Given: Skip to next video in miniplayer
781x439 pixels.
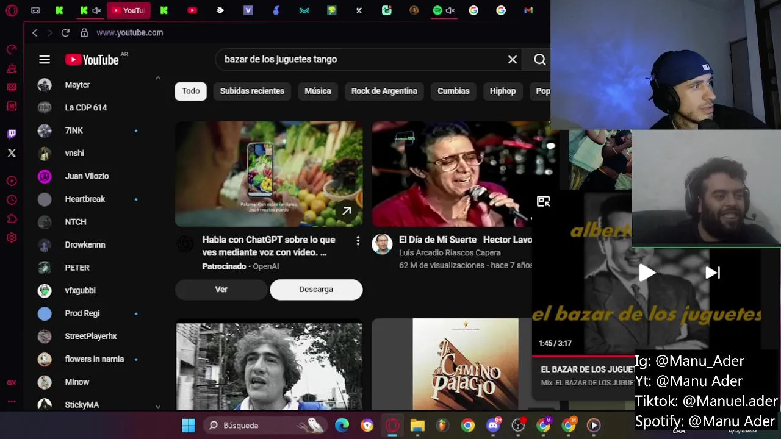Looking at the screenshot, I should tap(713, 273).
